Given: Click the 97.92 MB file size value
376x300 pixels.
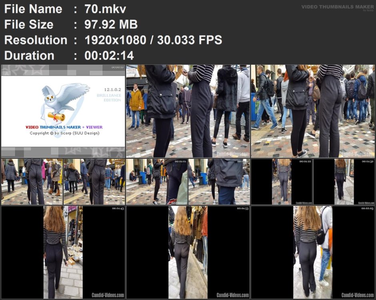Looking at the screenshot, I should pyautogui.click(x=111, y=24).
